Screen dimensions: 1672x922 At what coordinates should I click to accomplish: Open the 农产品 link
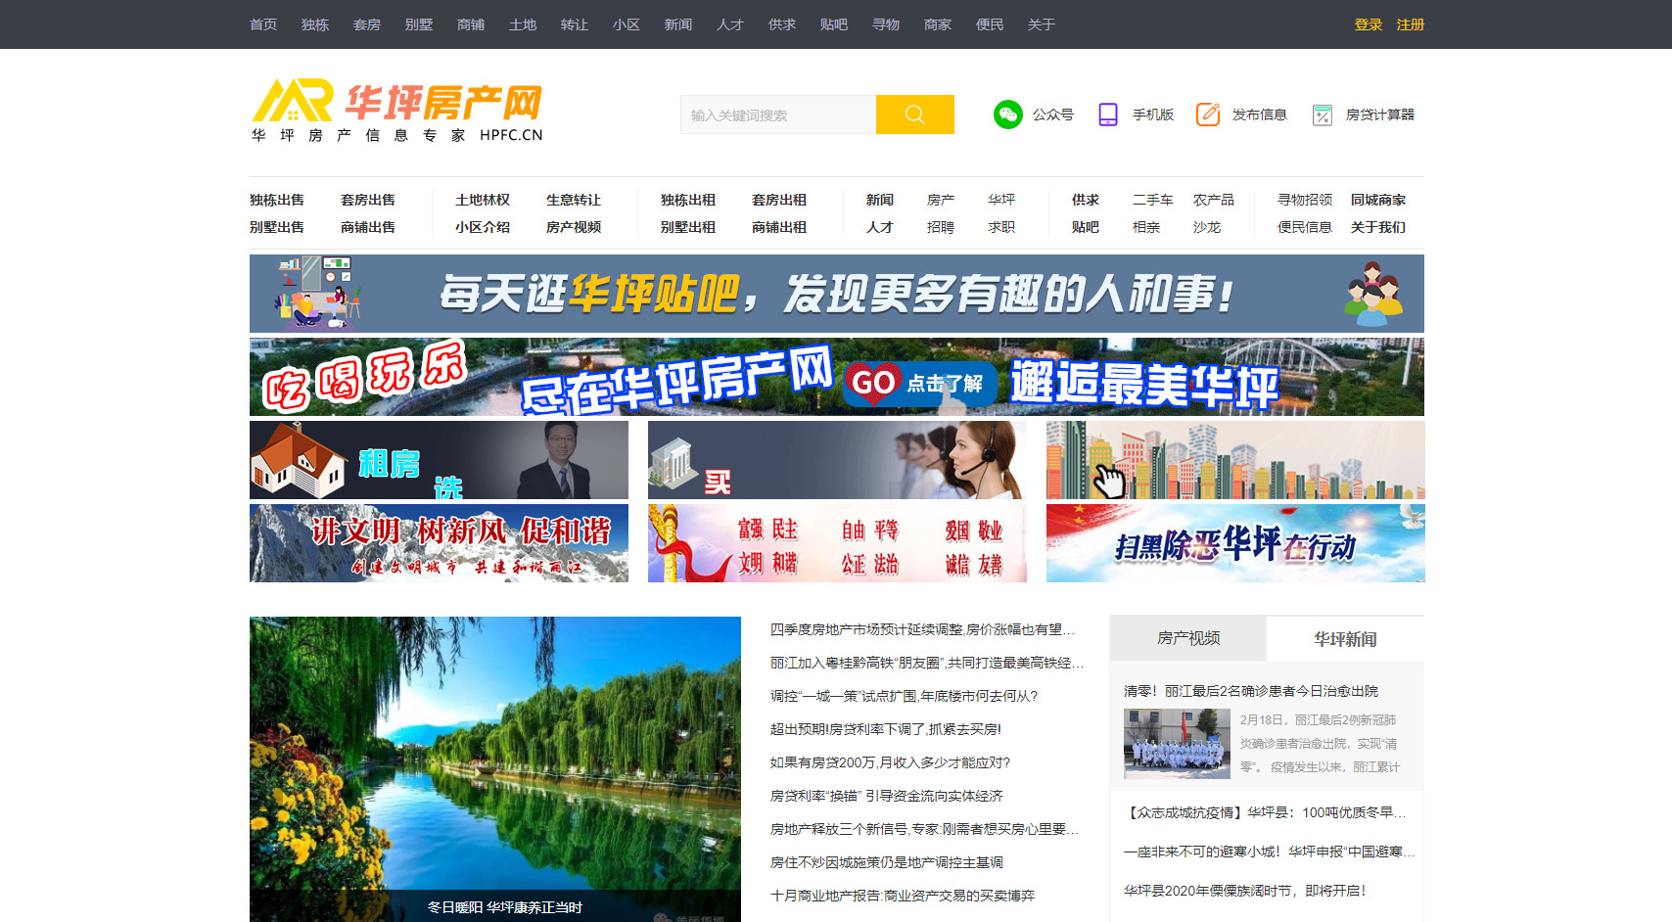1214,200
